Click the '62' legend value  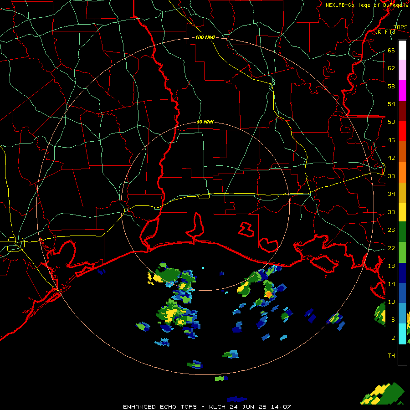391,68
